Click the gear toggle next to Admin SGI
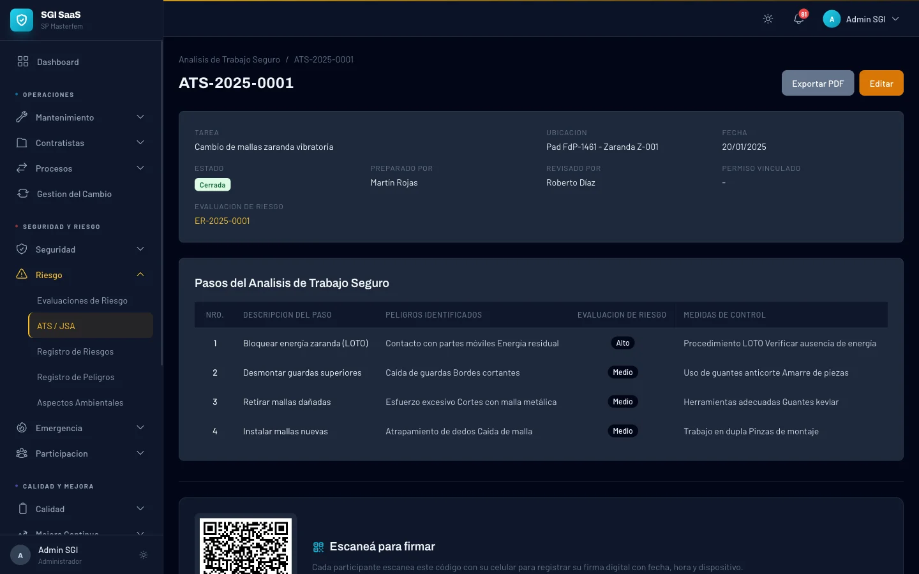The width and height of the screenshot is (919, 574). 144,555
